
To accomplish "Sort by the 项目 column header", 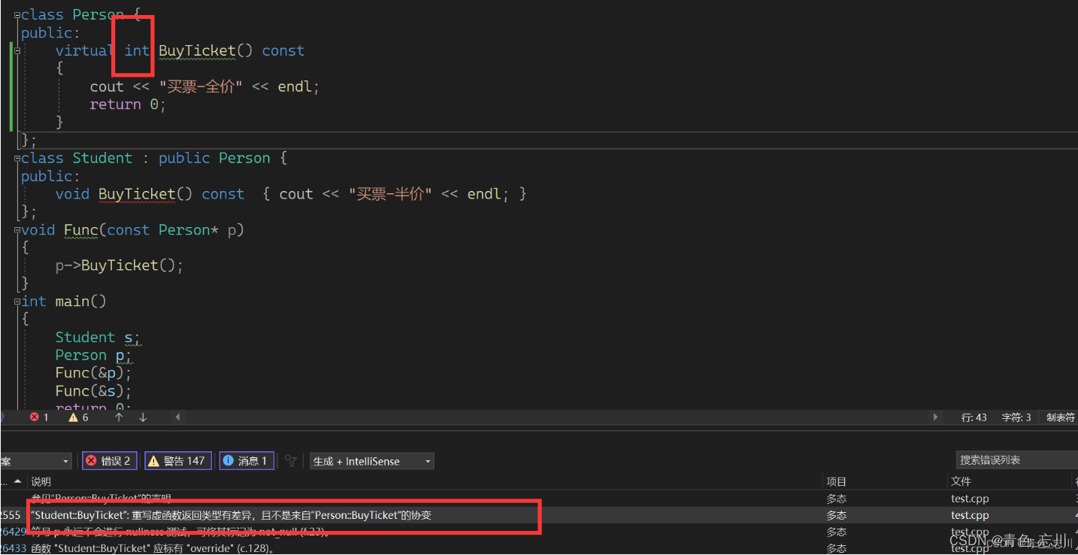I will tap(836, 481).
